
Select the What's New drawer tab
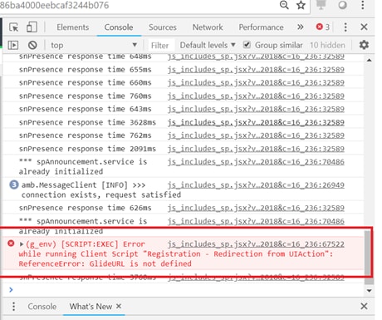(x=91, y=307)
